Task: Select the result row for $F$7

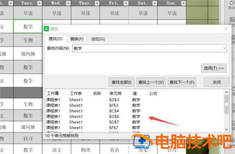Action: click(135, 128)
